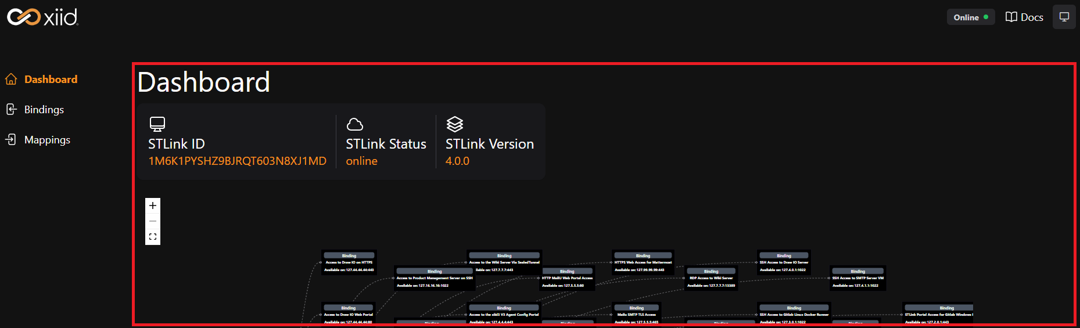The height and width of the screenshot is (328, 1080).
Task: Open the Dashboard home icon
Action: (11, 80)
